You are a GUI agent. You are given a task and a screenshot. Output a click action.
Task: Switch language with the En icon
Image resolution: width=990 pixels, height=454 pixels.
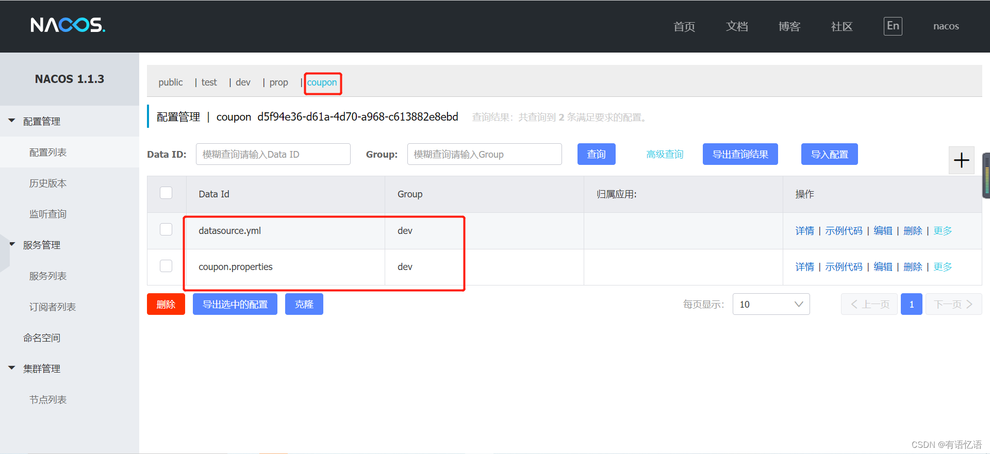(x=893, y=26)
